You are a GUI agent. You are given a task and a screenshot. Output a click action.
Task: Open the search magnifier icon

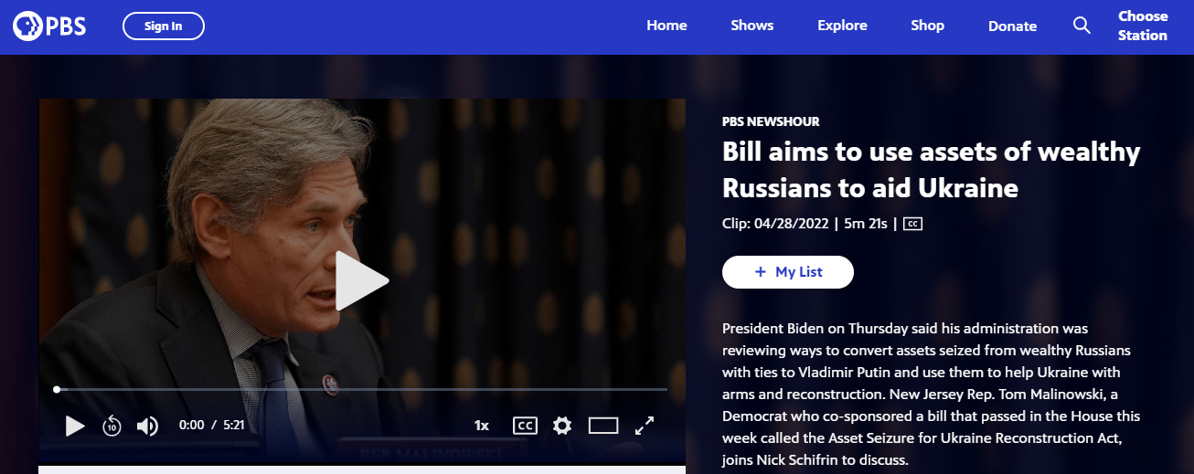[x=1082, y=26]
